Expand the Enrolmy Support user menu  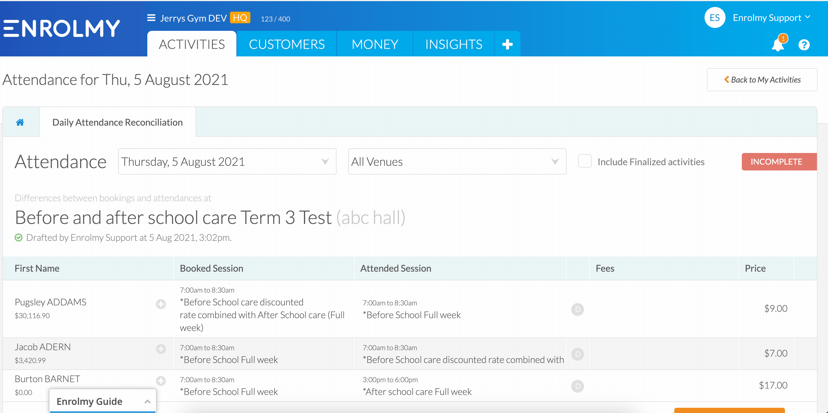772,18
